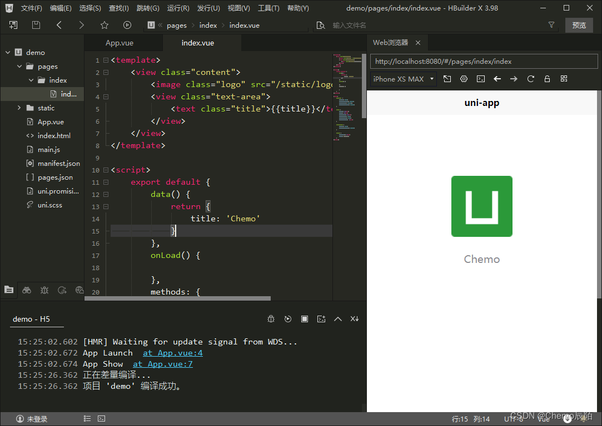Image resolution: width=602 pixels, height=426 pixels.
Task: Toggle the unlock icon in the browser toolbar
Action: tap(547, 79)
